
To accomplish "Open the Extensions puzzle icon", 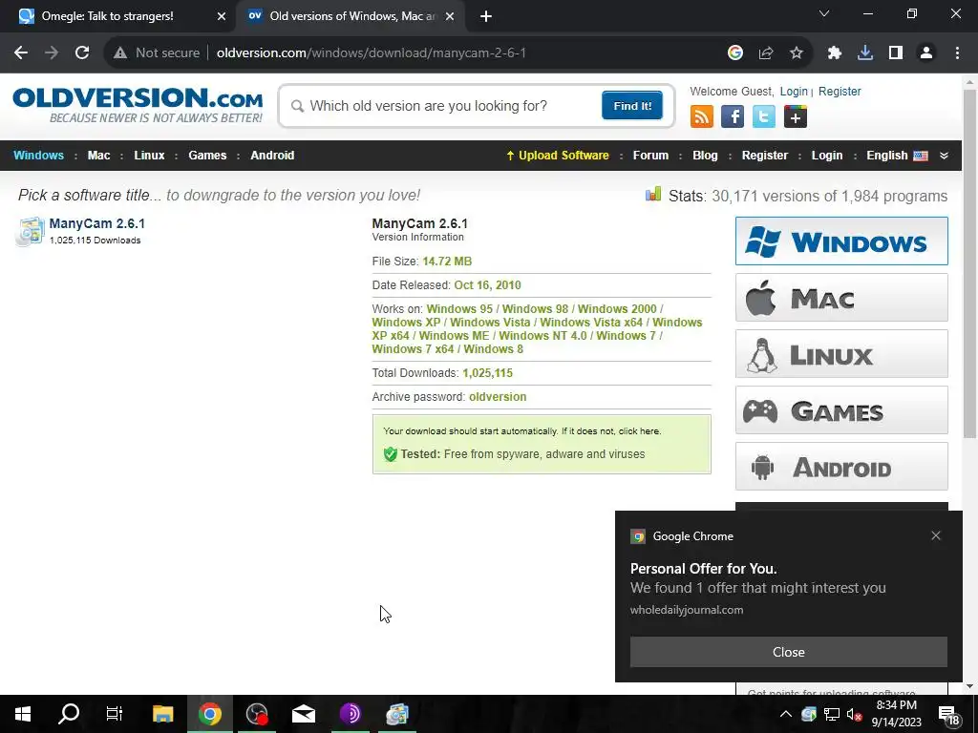I will click(x=835, y=53).
